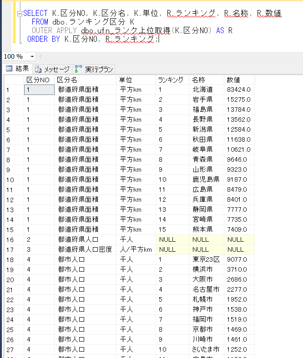The width and height of the screenshot is (303, 358).
Task: Click the 7777.0 value cell
Action: coord(239,209)
